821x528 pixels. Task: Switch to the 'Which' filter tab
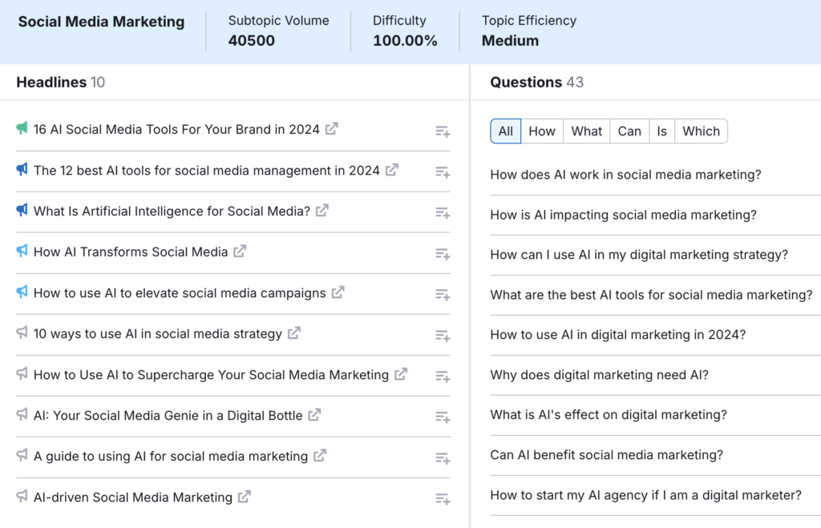click(701, 131)
